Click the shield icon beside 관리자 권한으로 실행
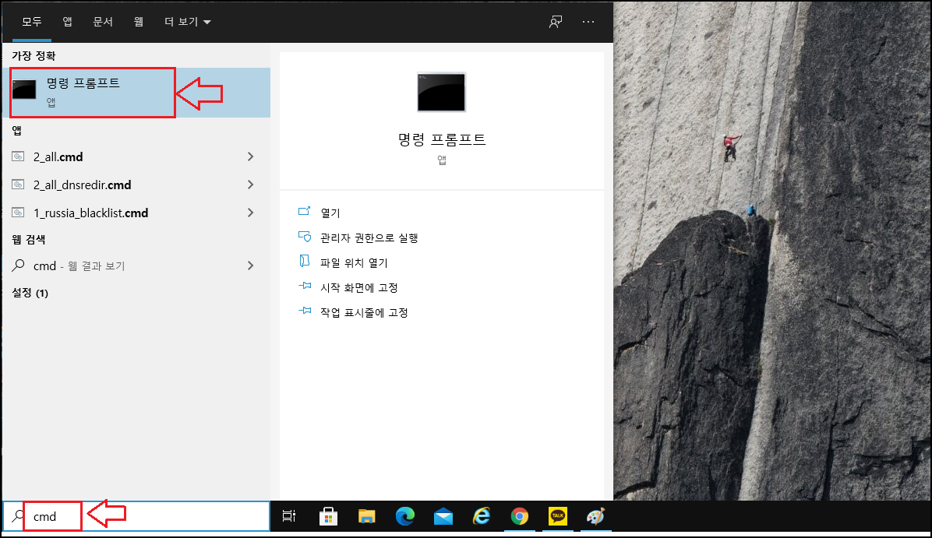 [x=305, y=237]
